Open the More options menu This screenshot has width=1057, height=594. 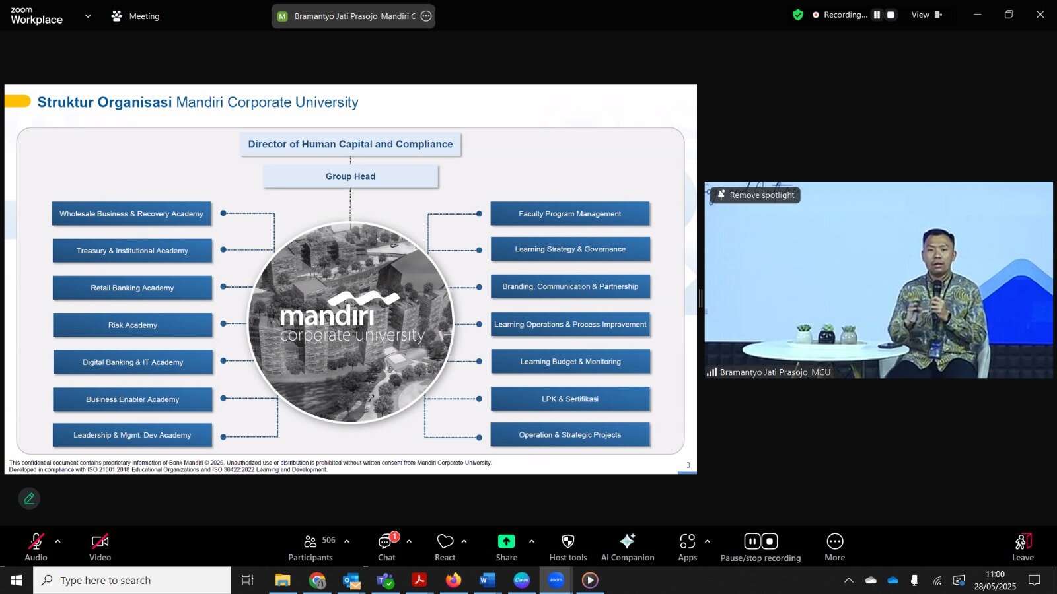(835, 547)
